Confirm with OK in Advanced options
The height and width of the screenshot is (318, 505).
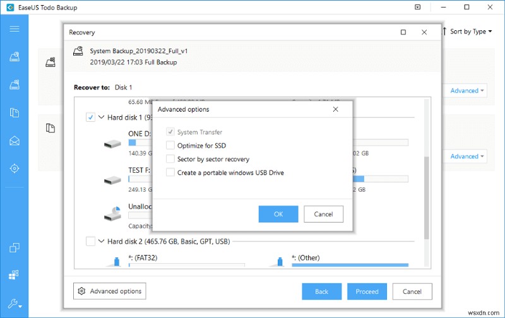pos(278,214)
